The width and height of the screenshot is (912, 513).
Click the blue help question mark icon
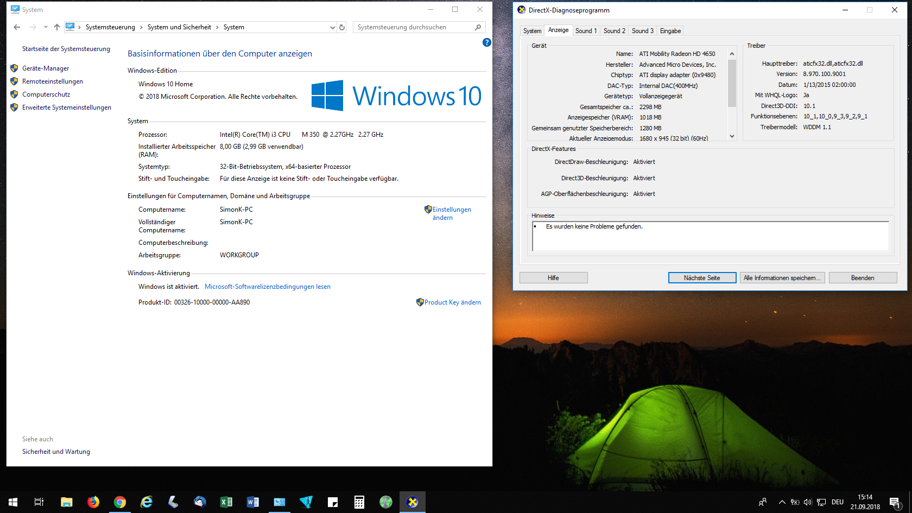[487, 42]
